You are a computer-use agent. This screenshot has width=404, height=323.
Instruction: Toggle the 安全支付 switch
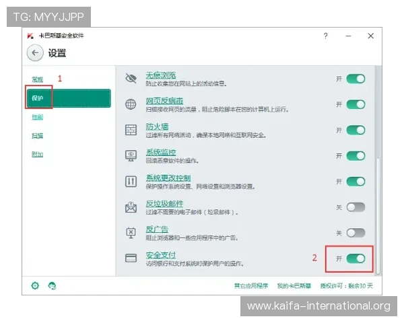[356, 258]
